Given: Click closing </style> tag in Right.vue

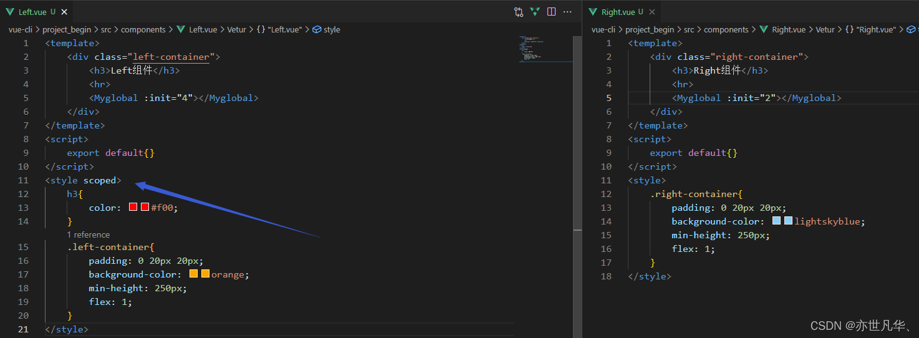Looking at the screenshot, I should pyautogui.click(x=650, y=276).
